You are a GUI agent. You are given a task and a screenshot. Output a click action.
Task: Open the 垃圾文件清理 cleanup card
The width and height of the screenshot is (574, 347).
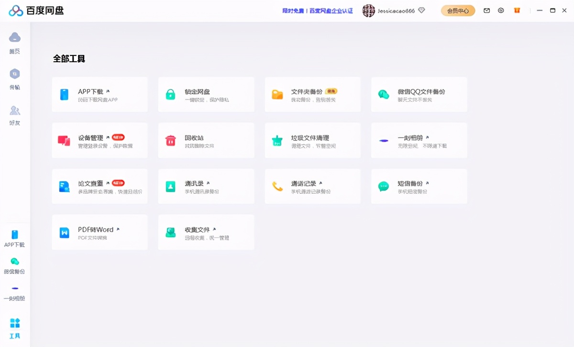point(313,141)
